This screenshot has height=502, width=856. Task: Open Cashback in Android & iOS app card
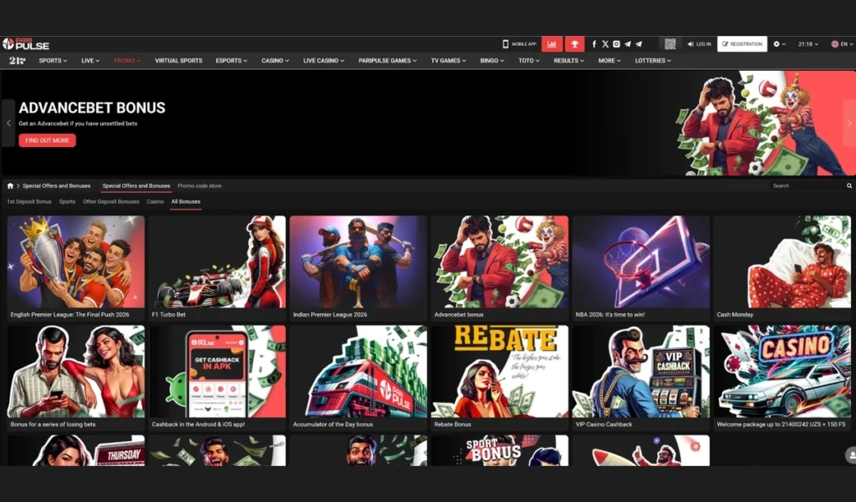[x=217, y=378]
